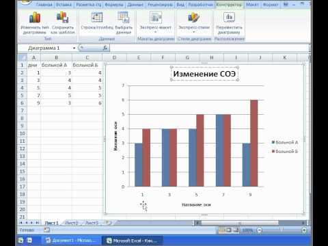
Task: Select the chart title Изменение СОЭ
Action: [x=204, y=74]
